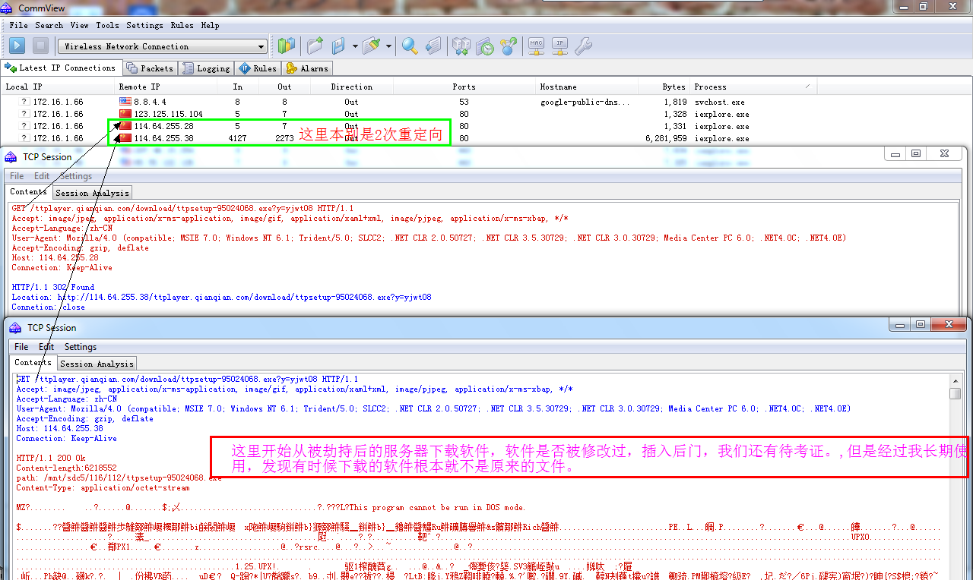Click the open capture folder icon
This screenshot has width=973, height=580.
point(315,46)
